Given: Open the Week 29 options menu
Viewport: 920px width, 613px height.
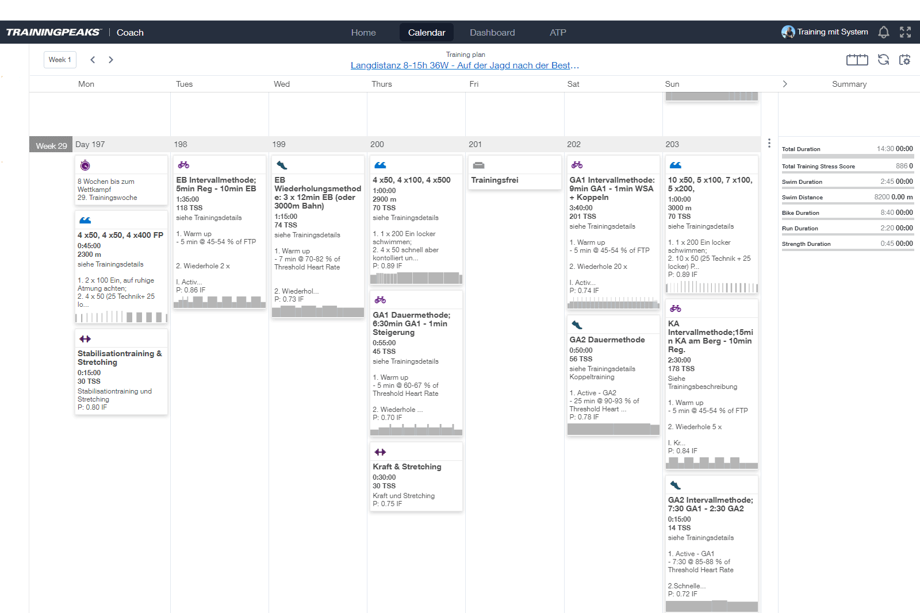Looking at the screenshot, I should coord(769,143).
